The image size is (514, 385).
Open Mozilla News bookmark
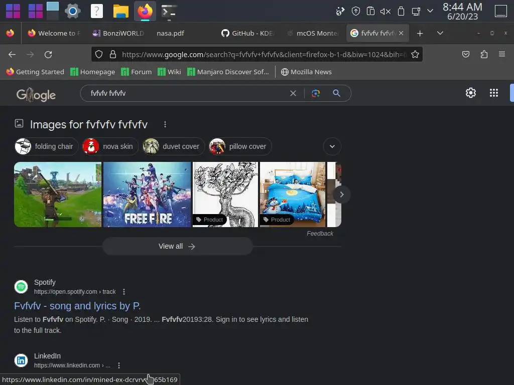tap(307, 72)
